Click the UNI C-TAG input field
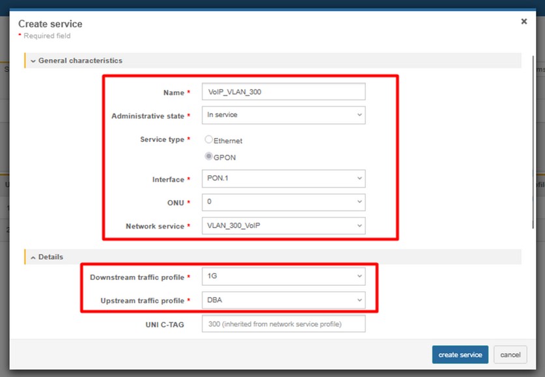 pyautogui.click(x=283, y=324)
